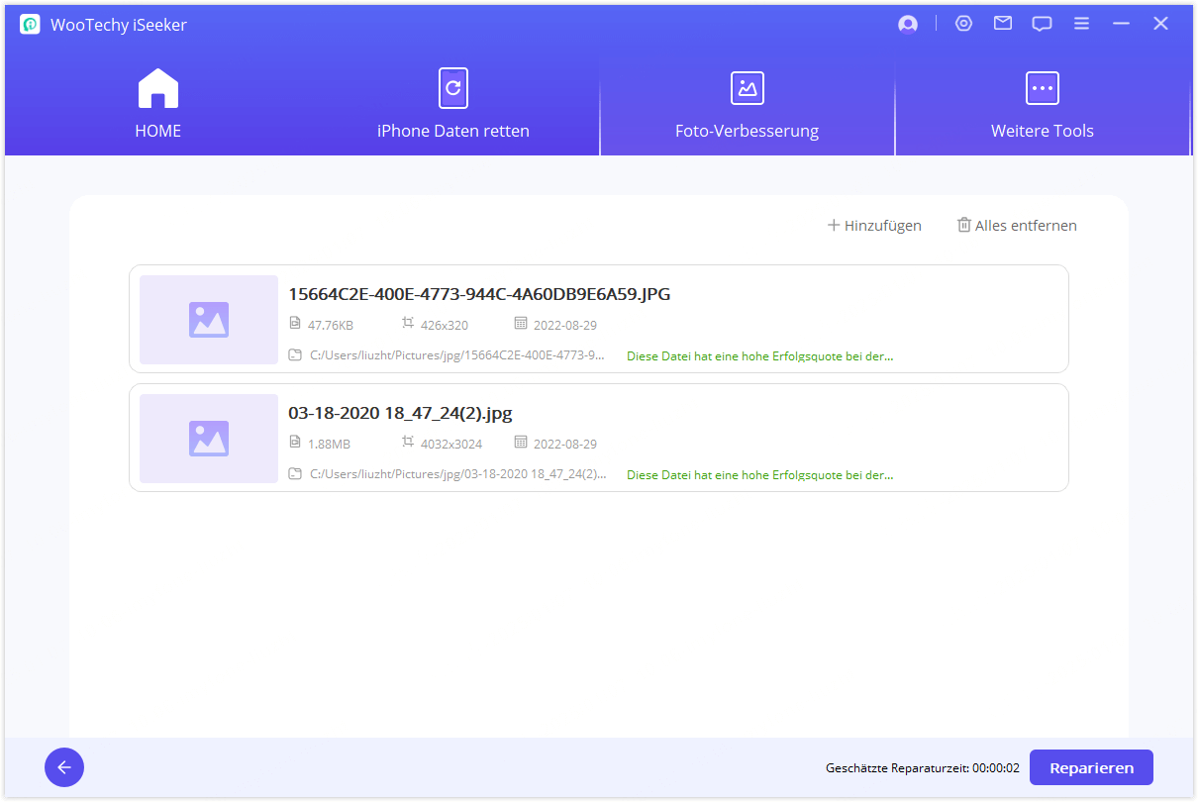1198x802 pixels.
Task: Switch to iPhone Daten retten tab
Action: [x=452, y=104]
